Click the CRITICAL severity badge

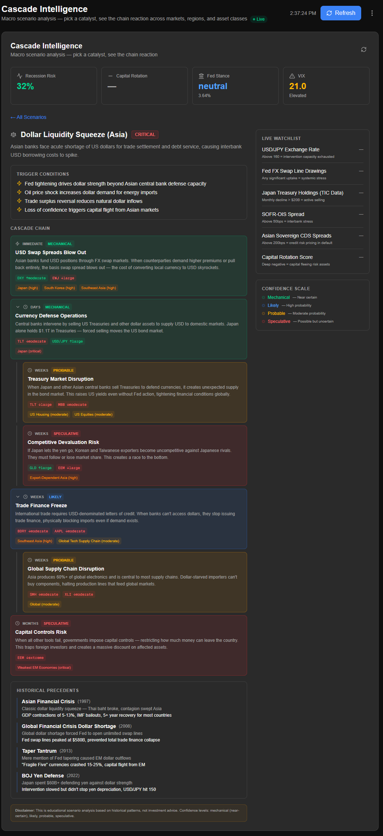point(145,135)
